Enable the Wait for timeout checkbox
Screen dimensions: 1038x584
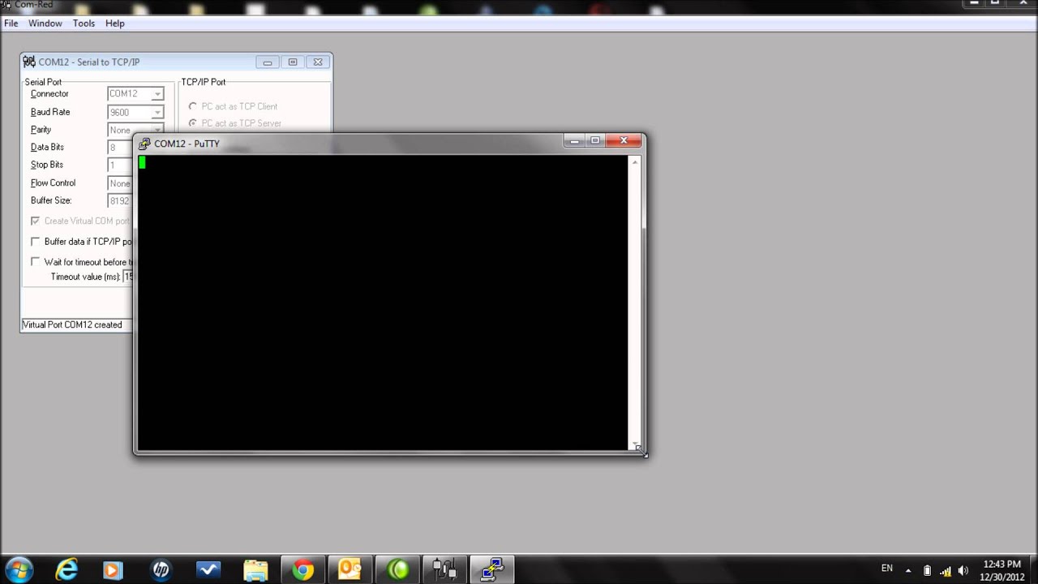(36, 262)
